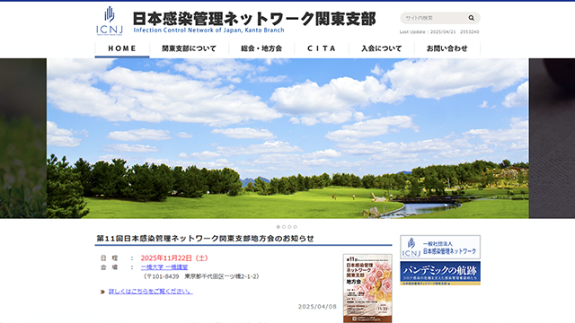This screenshot has height=323, width=575.
Task: Click the address text 〒101-8439 東京都千代田区
Action: (201, 276)
